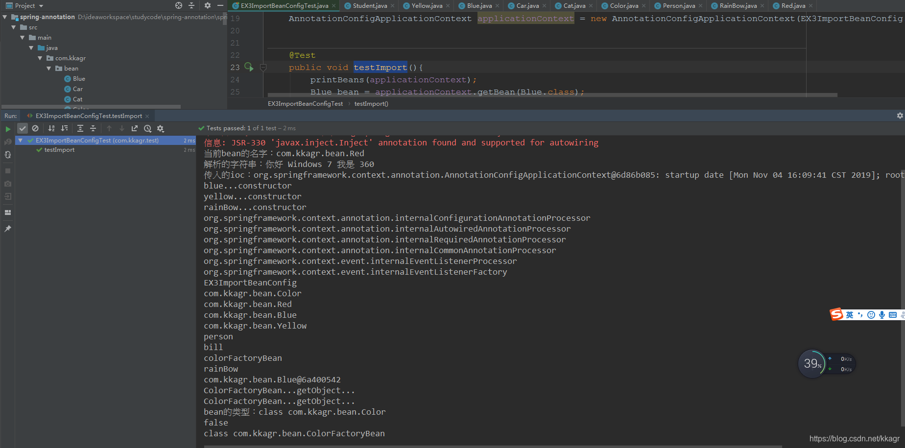This screenshot has height=448, width=905.
Task: Switch to RainBow.java tab
Action: pyautogui.click(x=738, y=6)
